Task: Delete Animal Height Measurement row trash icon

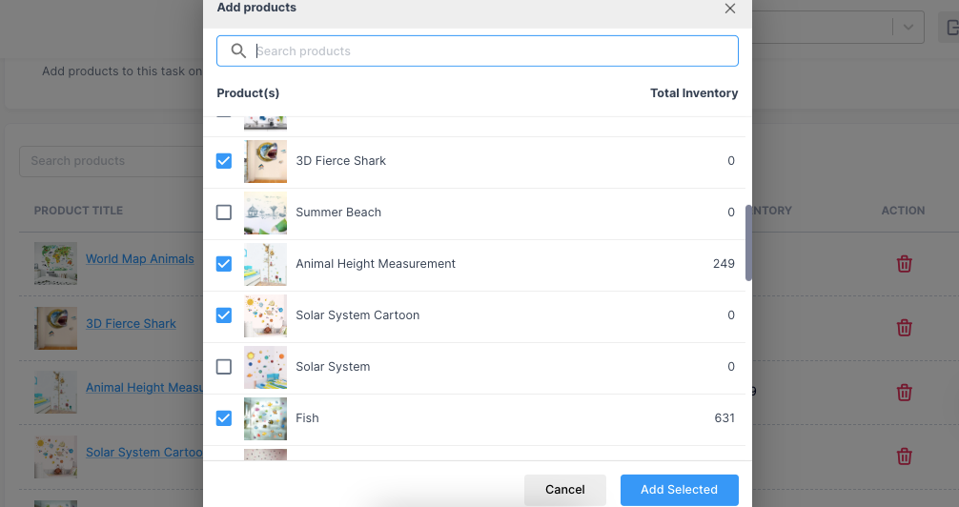Action: (x=904, y=392)
